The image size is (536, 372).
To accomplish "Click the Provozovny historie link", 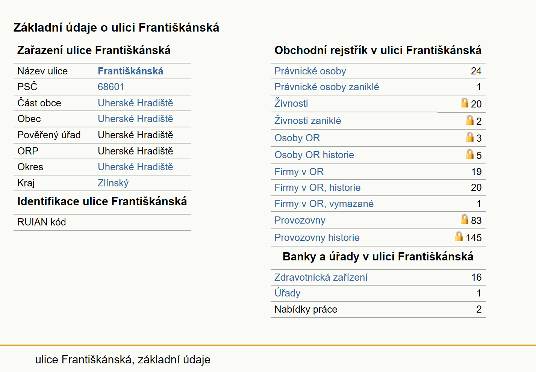I will 317,237.
